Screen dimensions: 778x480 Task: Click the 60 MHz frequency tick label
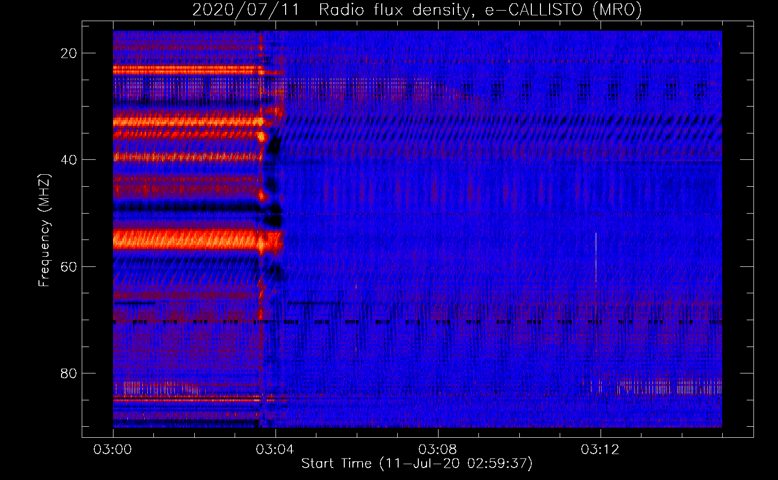pos(69,266)
